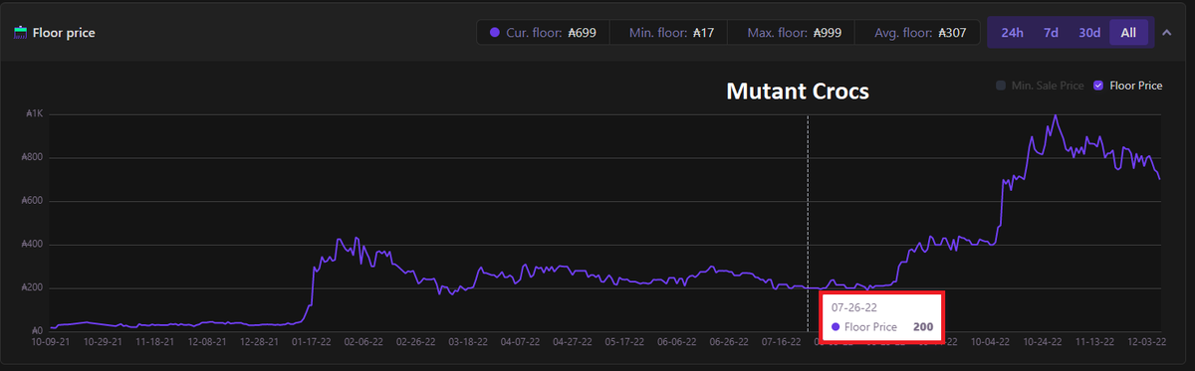The height and width of the screenshot is (371, 1195).
Task: Click the 06-06-22 axis date
Action: coord(677,341)
